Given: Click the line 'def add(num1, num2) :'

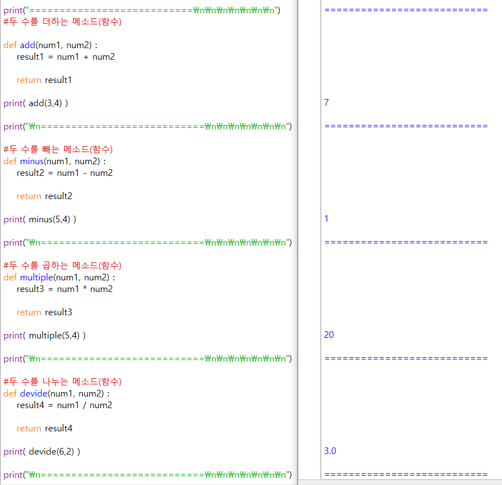Looking at the screenshot, I should 50,45.
